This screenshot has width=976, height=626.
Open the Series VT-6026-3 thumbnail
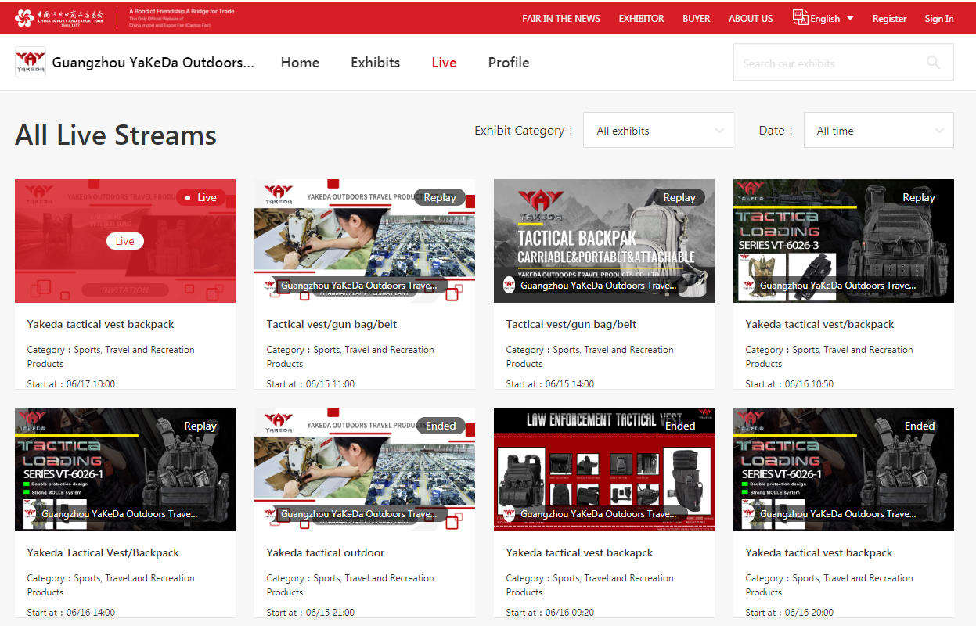(x=844, y=243)
